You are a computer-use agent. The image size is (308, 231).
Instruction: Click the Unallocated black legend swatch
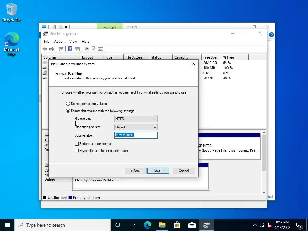[x=45, y=198]
